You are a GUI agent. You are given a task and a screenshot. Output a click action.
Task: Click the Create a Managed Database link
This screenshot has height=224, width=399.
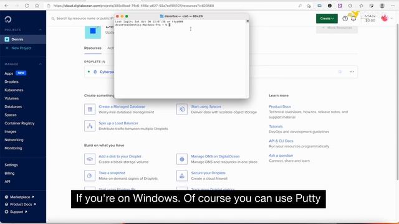click(122, 106)
